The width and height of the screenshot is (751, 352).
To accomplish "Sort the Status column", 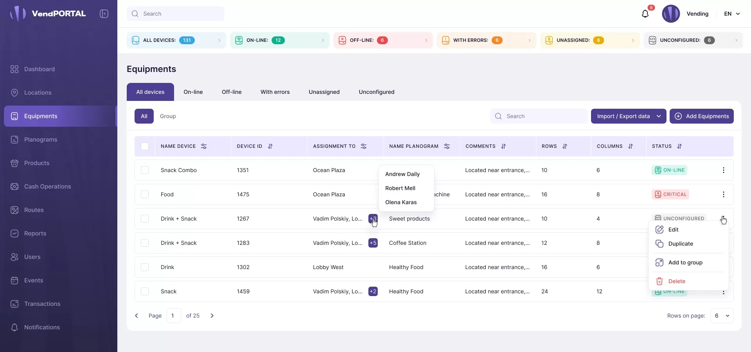I will [679, 146].
